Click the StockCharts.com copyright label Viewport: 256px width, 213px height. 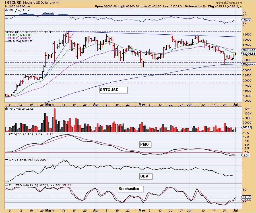[229, 3]
